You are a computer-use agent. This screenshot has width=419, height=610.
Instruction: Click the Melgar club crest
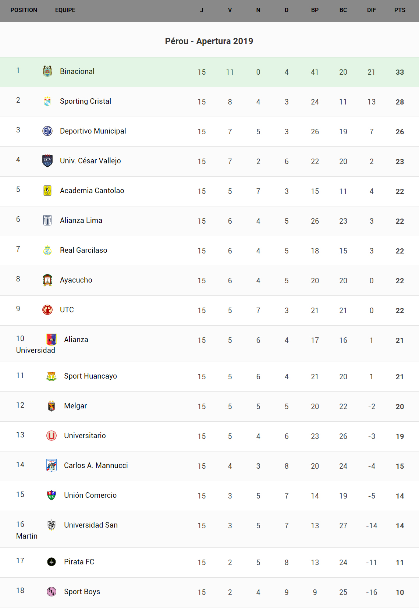point(52,406)
